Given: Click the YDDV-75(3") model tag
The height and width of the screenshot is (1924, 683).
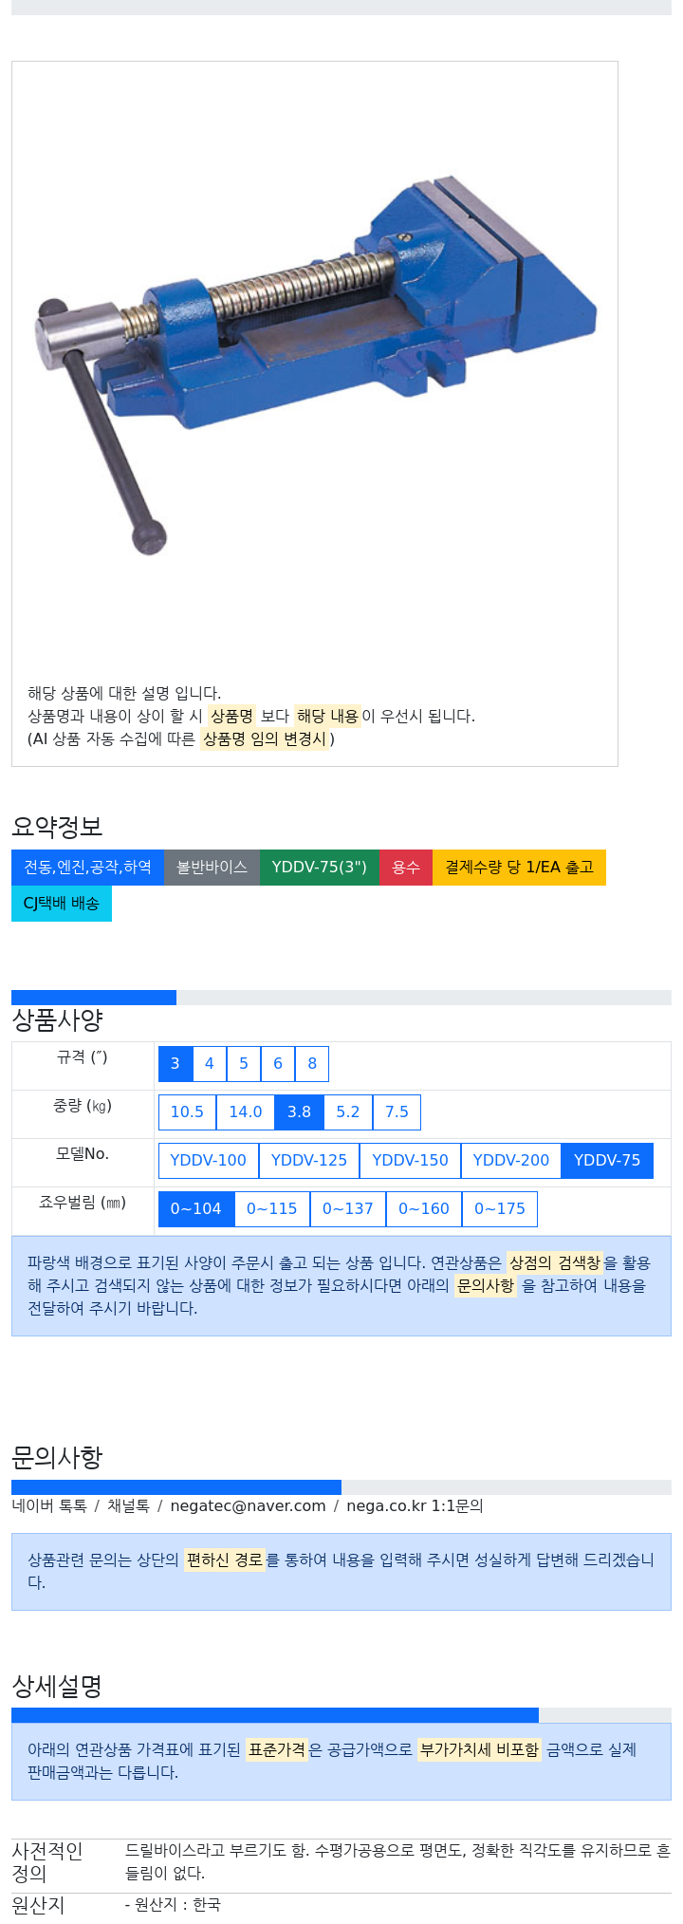Looking at the screenshot, I should [319, 868].
